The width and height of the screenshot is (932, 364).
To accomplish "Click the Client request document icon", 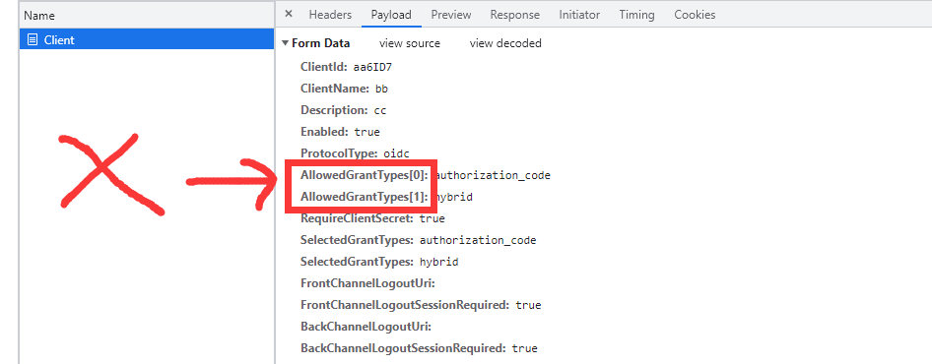I will [x=33, y=40].
